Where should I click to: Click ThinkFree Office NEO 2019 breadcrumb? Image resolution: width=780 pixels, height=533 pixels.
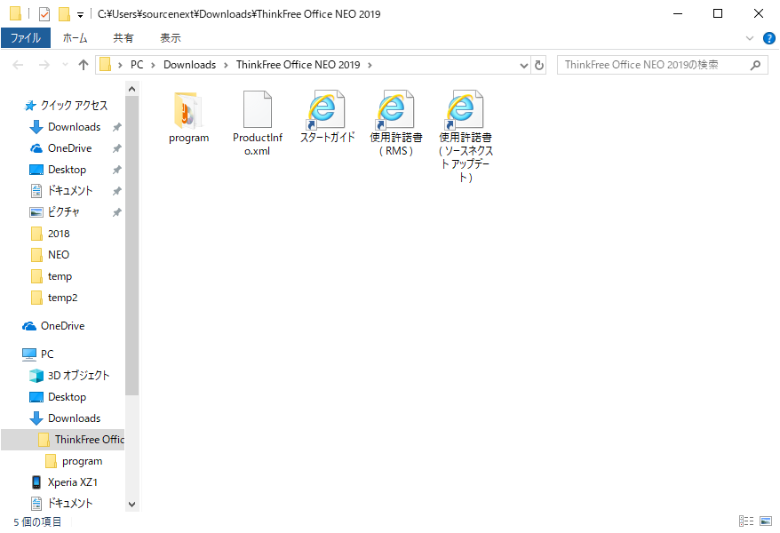(x=298, y=65)
